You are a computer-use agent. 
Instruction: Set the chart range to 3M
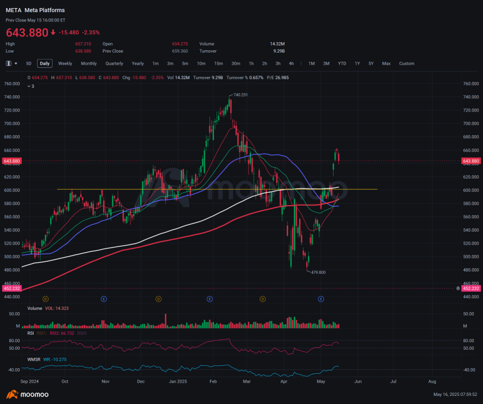(326, 64)
